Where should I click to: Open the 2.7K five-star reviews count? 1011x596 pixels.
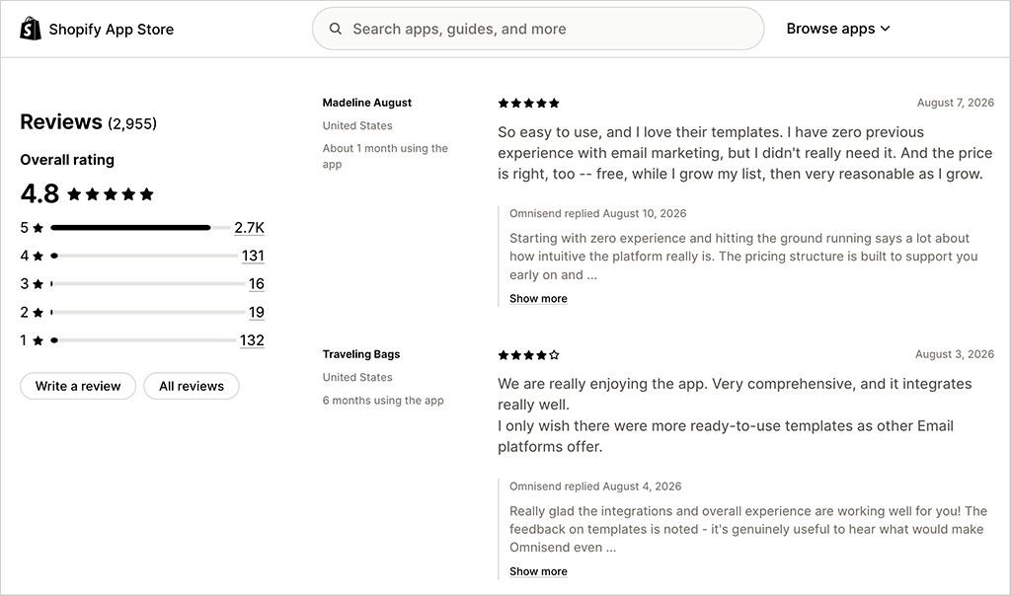[249, 227]
